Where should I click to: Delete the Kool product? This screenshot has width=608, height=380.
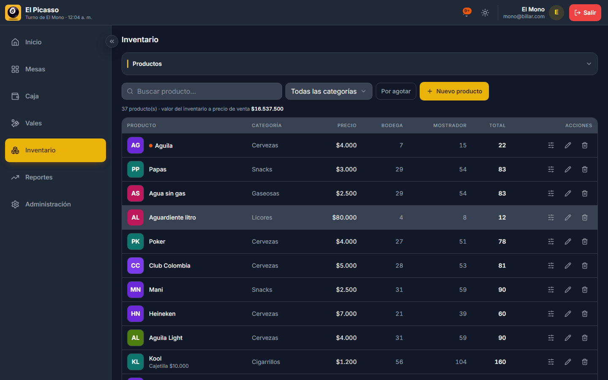[x=585, y=362]
